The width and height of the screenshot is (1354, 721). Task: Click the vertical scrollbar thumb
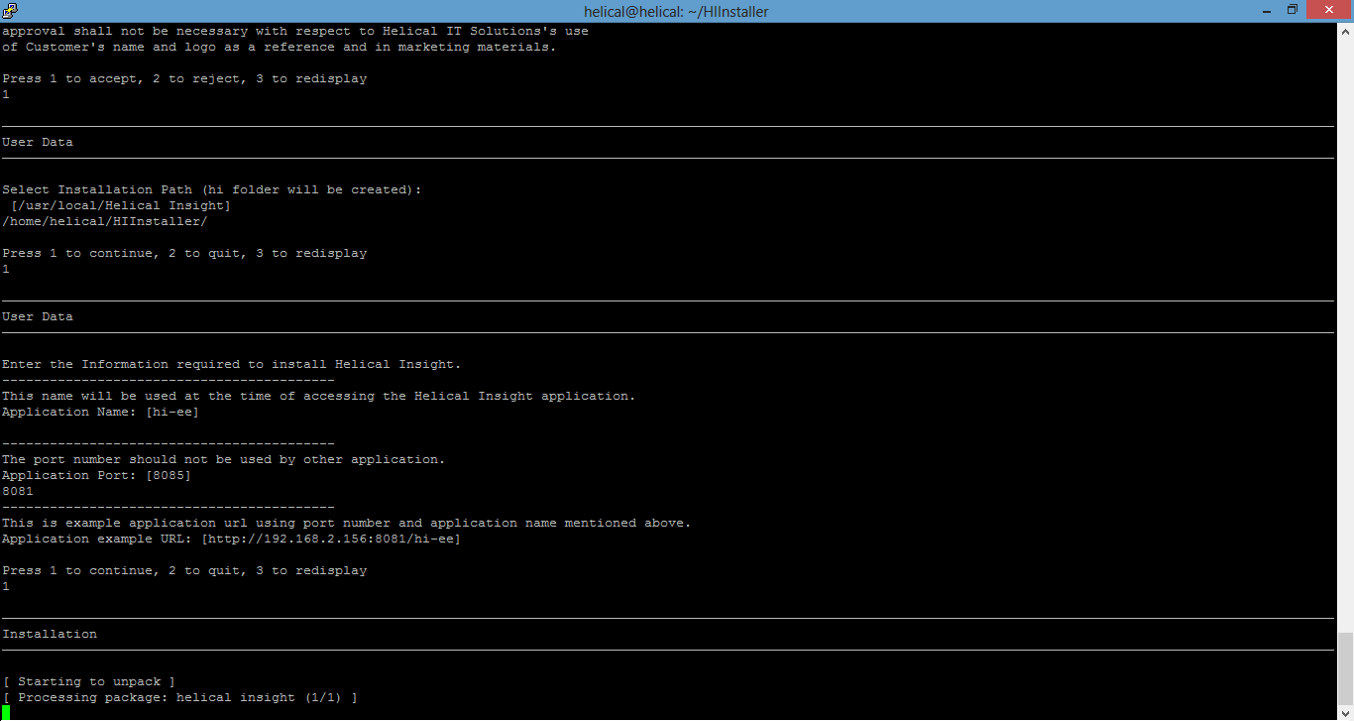pos(1345,668)
